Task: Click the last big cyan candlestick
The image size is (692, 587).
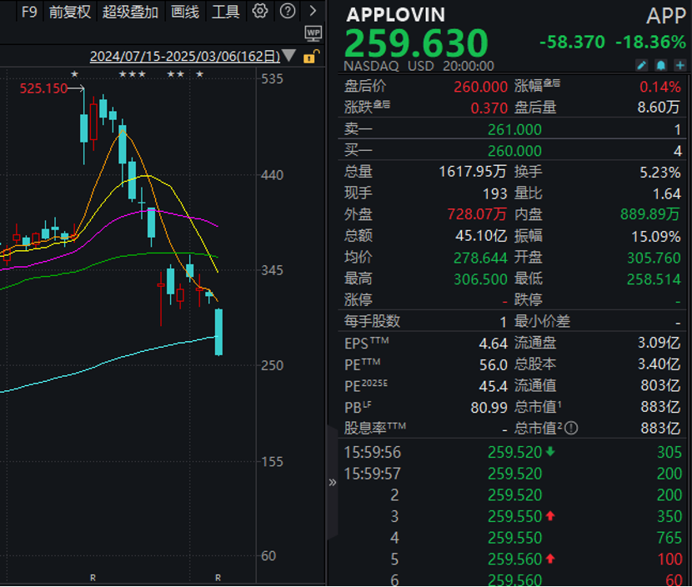Action: pyautogui.click(x=218, y=332)
